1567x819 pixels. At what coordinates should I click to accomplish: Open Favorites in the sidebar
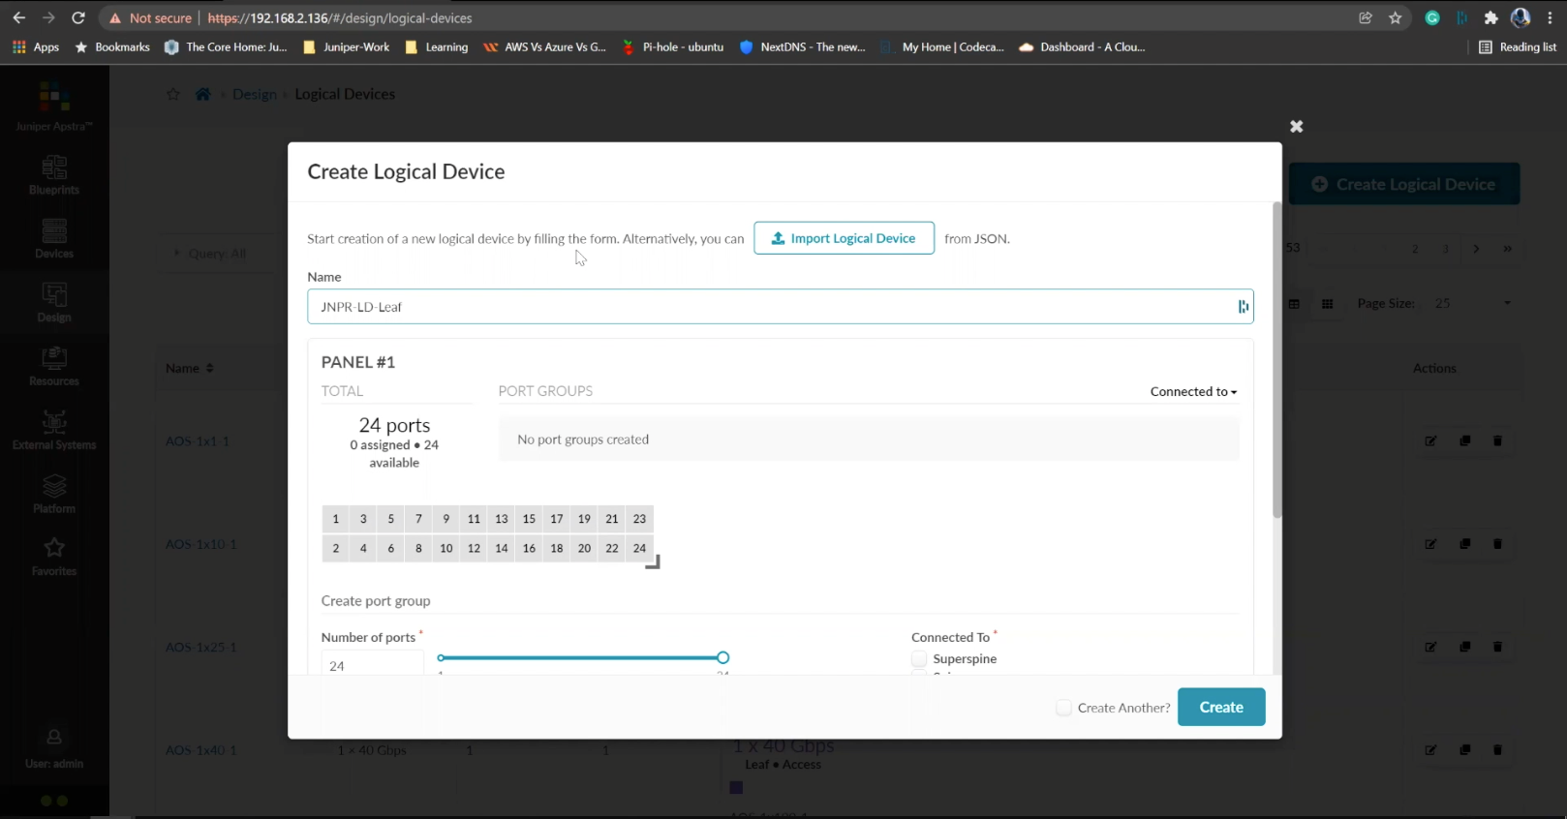point(54,558)
